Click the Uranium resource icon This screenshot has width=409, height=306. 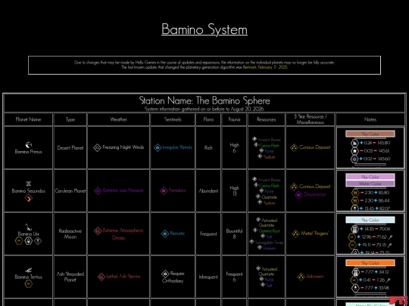[260, 248]
